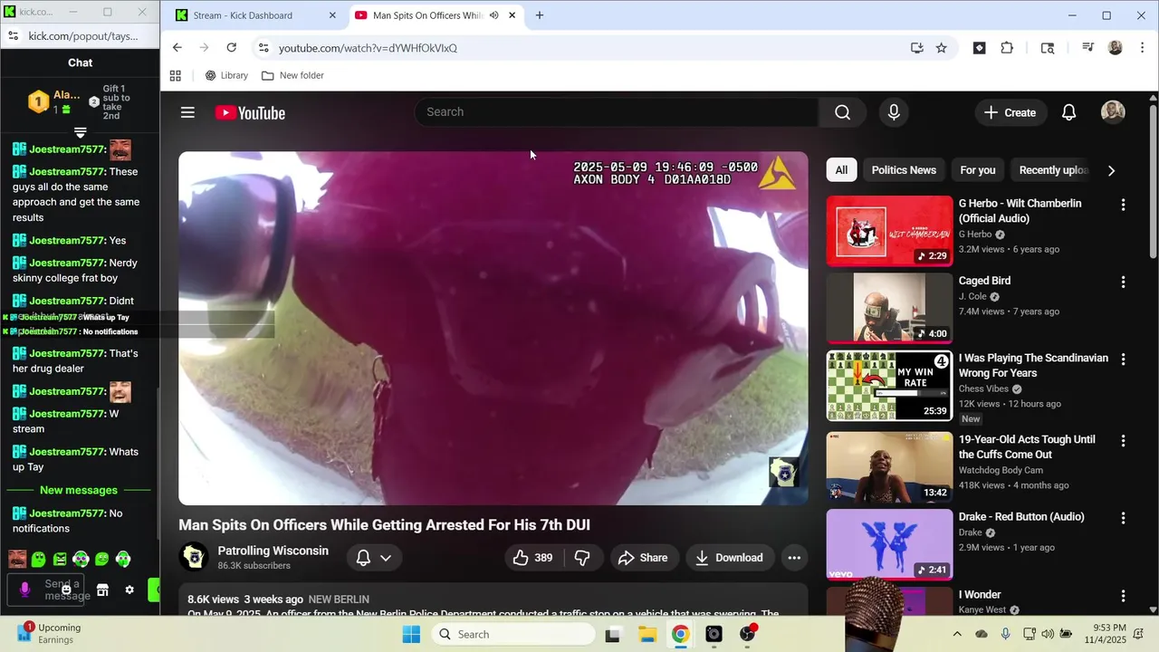
Task: Open the Kick chat settings gear
Action: point(129,590)
